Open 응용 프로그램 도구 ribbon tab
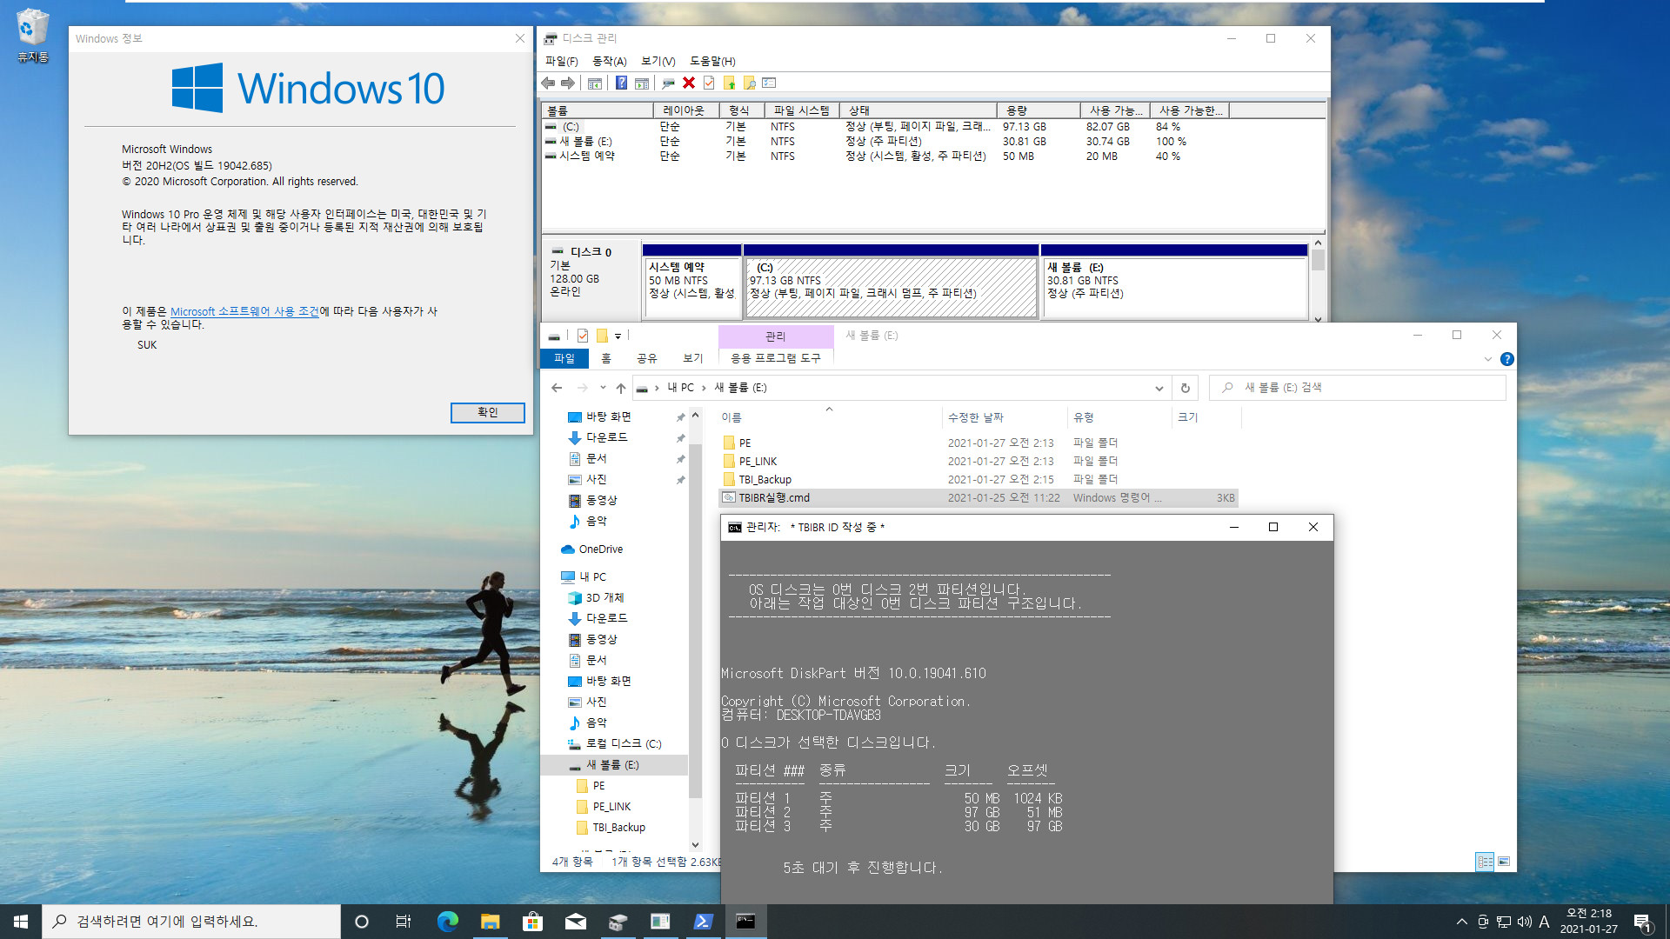Image resolution: width=1670 pixels, height=939 pixels. 776,358
